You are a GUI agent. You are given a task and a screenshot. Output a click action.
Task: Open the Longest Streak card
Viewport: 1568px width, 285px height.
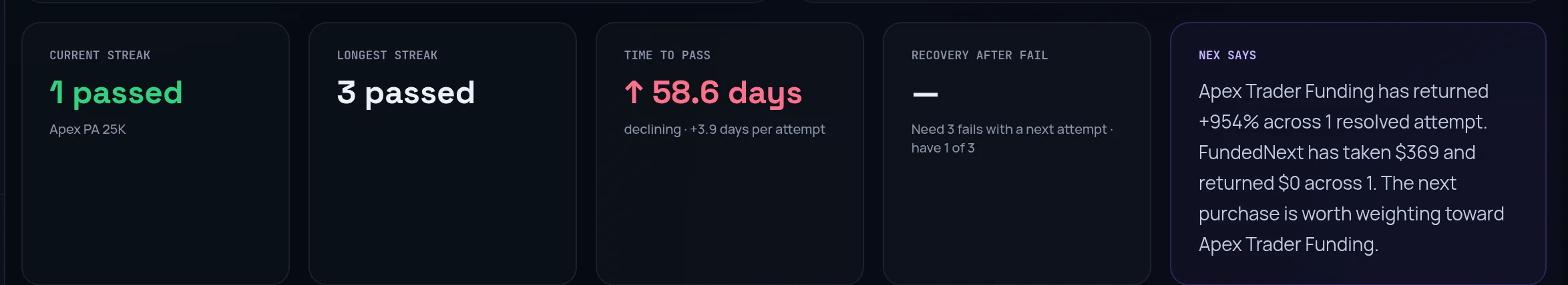(x=443, y=154)
